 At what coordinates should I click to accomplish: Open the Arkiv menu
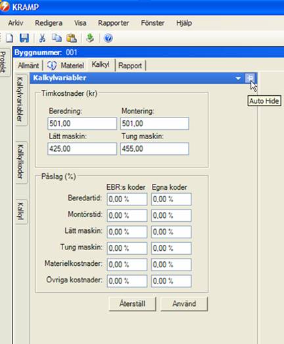[16, 23]
